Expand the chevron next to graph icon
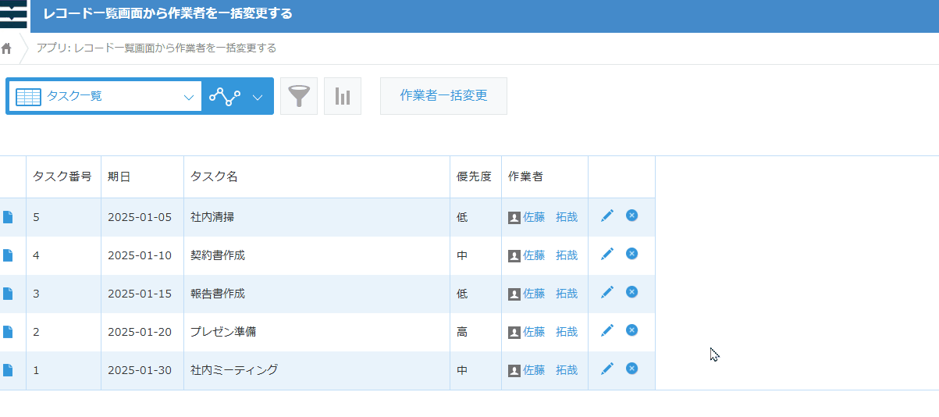Screen dimensions: 939x417 click(x=258, y=97)
